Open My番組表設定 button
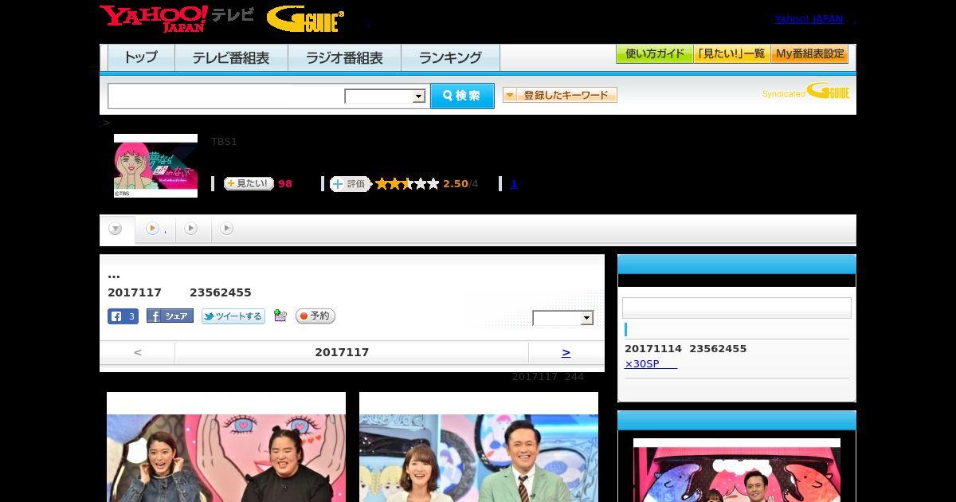The height and width of the screenshot is (502, 956). 809,54
